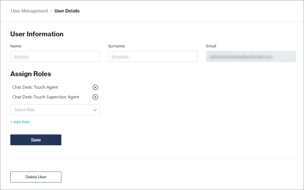Save the user details
Viewport: 304px width, 190px height.
(36, 140)
